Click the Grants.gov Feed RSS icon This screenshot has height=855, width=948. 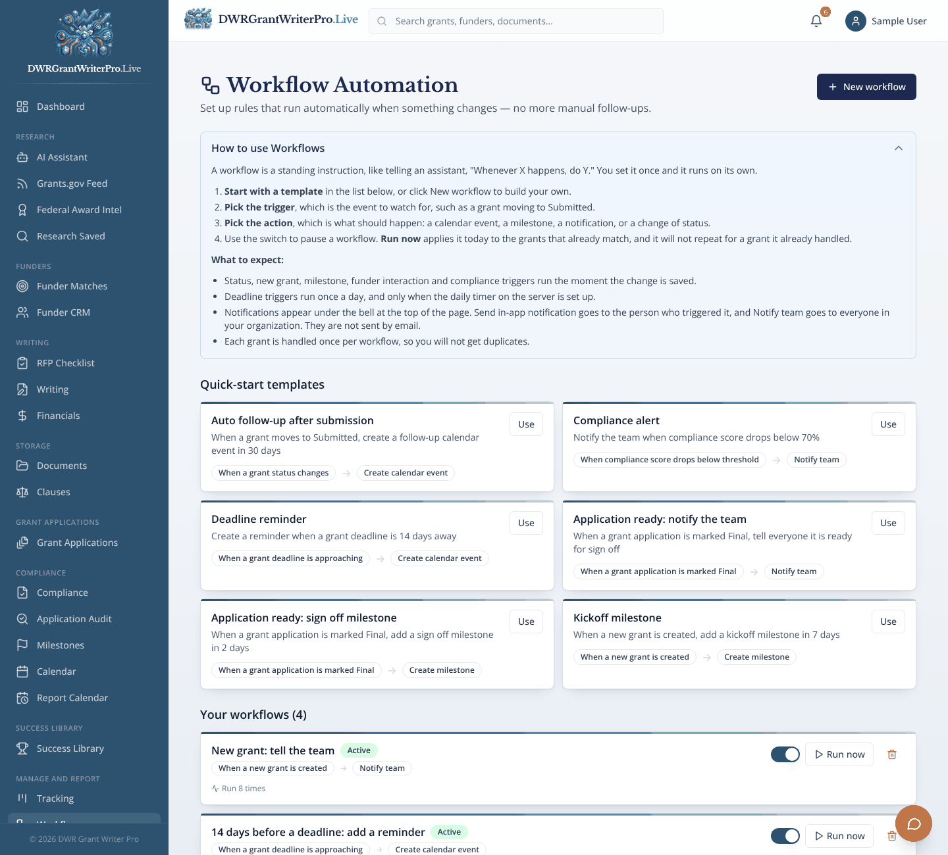22,183
